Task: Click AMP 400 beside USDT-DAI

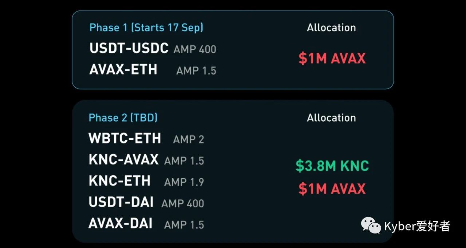Action: 183,203
